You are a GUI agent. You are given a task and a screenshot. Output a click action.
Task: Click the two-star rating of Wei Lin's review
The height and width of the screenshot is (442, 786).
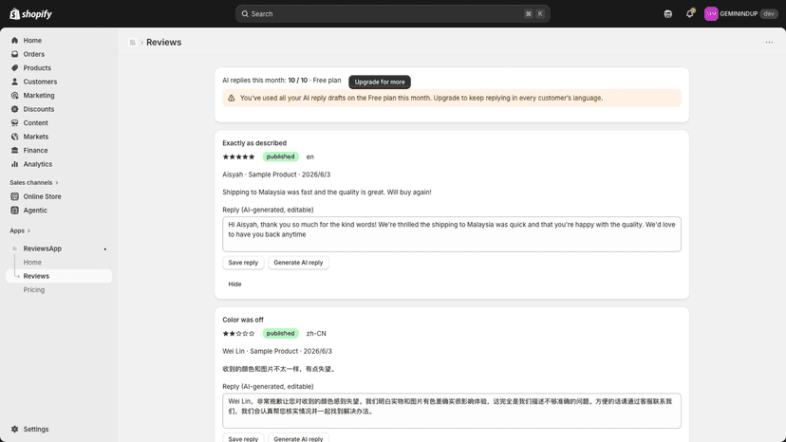(x=238, y=333)
